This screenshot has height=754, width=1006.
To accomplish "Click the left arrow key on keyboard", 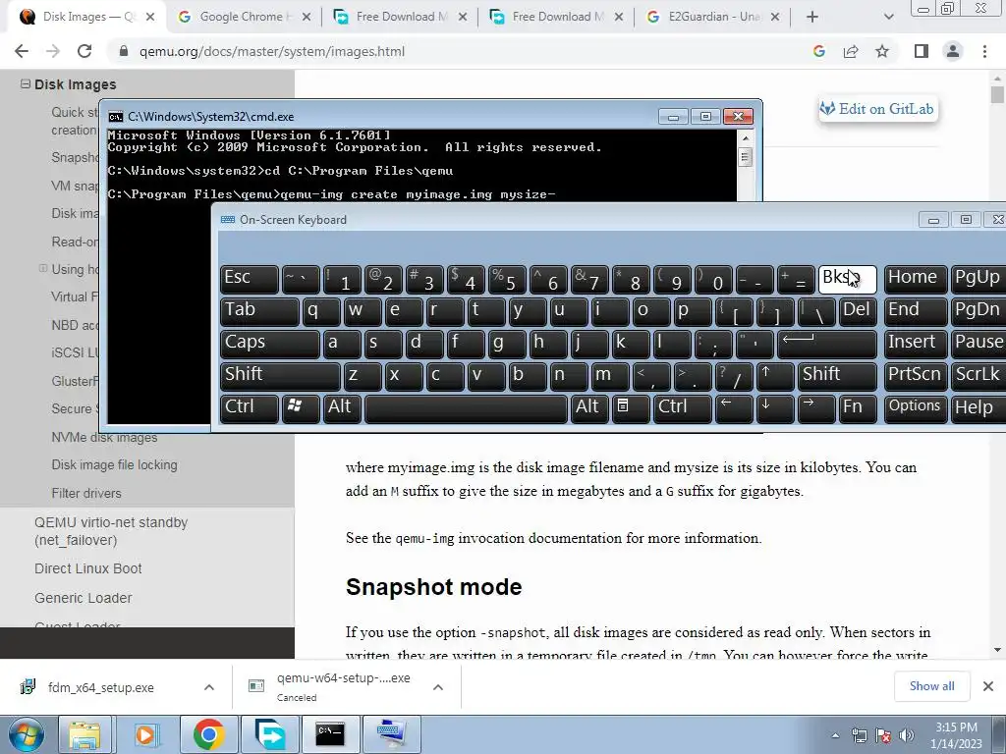I will click(x=734, y=408).
